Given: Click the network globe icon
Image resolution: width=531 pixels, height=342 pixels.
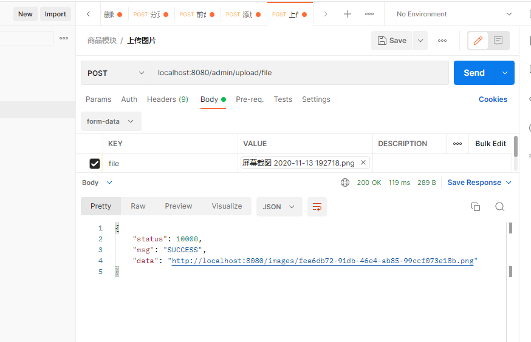Looking at the screenshot, I should click(344, 183).
